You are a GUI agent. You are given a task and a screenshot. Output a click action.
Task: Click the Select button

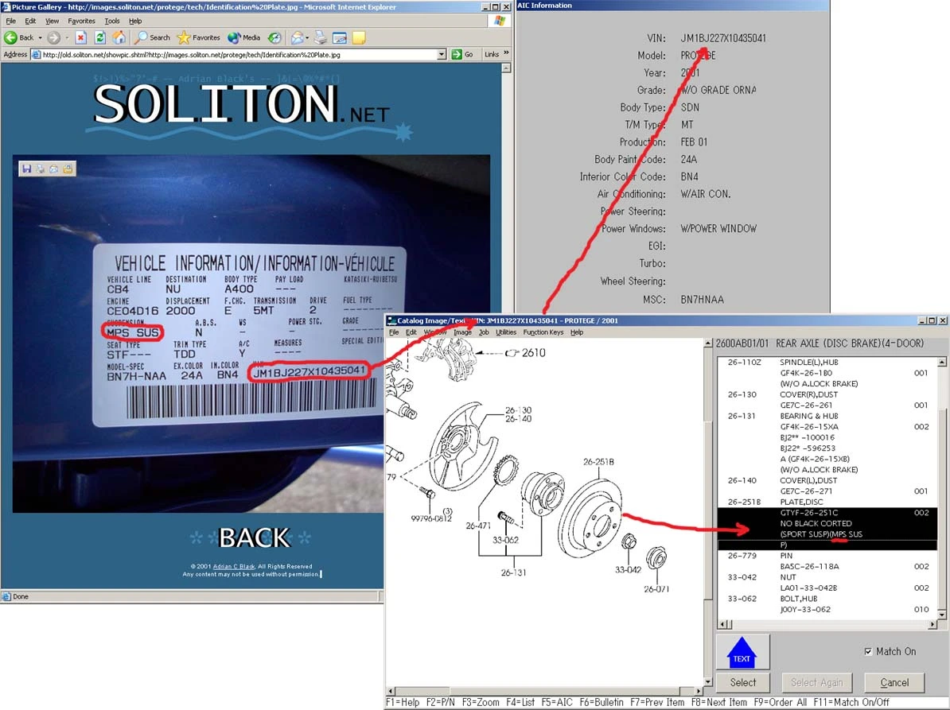click(x=742, y=682)
